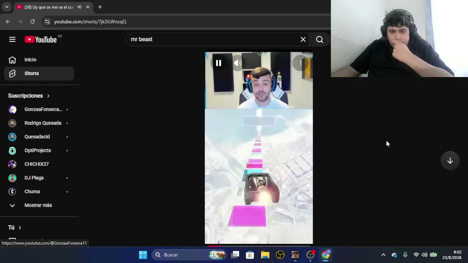Expand Mostrar más in subscriptions list

[39, 205]
